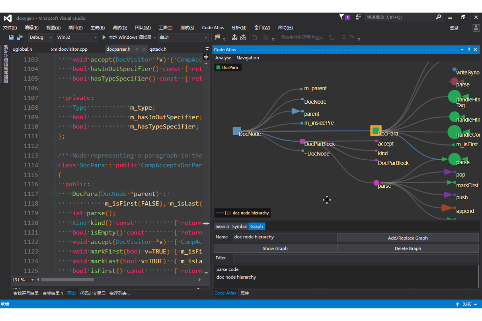Start the 本地 Windows 调试器 with the green play icon
The width and height of the screenshot is (482, 321).
[104, 37]
